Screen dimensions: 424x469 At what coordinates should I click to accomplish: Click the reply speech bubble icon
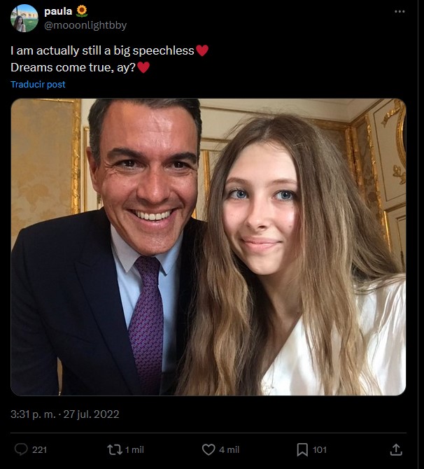click(x=21, y=449)
